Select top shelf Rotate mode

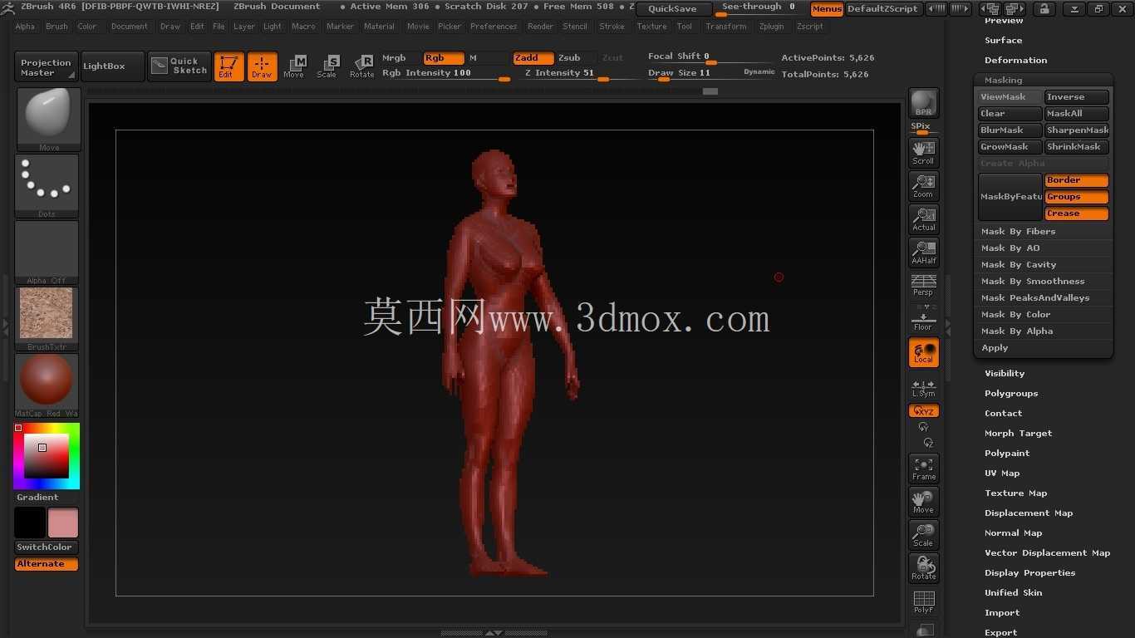tap(361, 66)
